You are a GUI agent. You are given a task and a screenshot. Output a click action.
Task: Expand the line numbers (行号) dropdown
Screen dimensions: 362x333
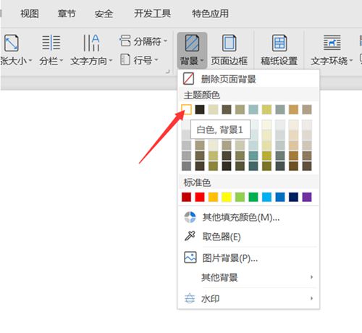click(139, 60)
